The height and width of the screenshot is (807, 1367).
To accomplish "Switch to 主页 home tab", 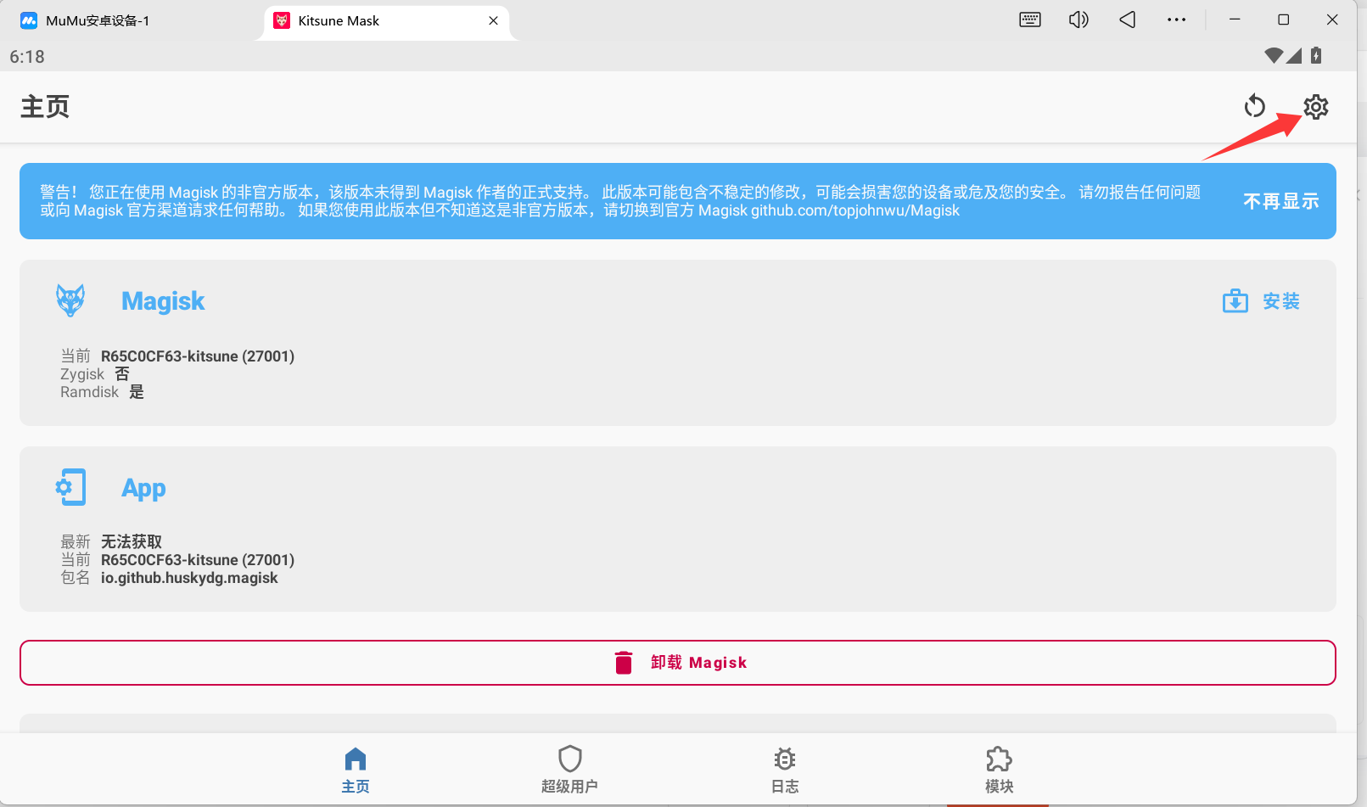I will pyautogui.click(x=356, y=770).
